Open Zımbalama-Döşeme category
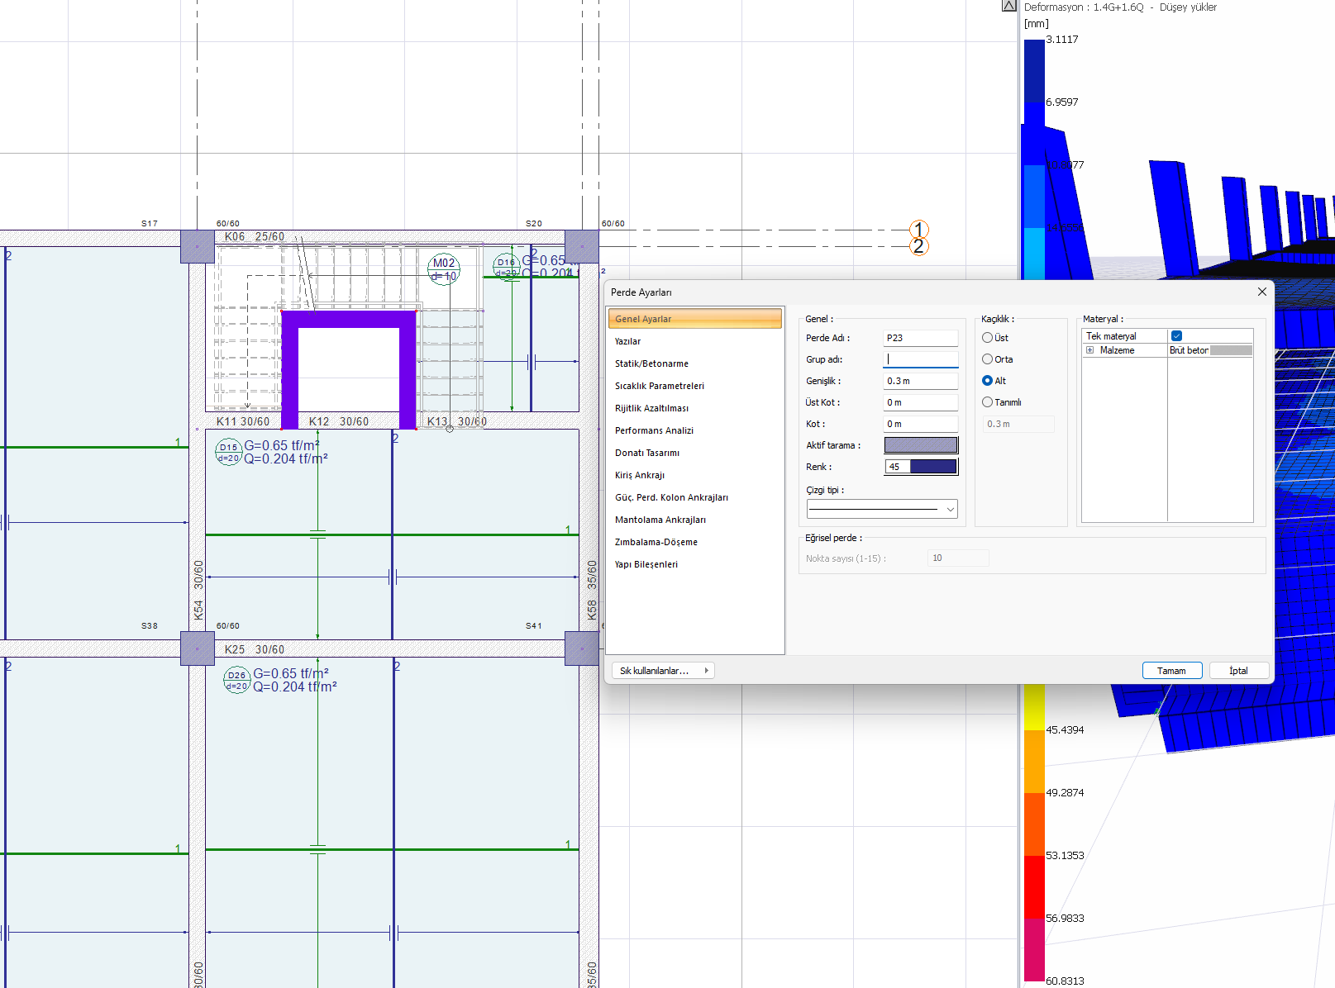The height and width of the screenshot is (988, 1335). (656, 542)
